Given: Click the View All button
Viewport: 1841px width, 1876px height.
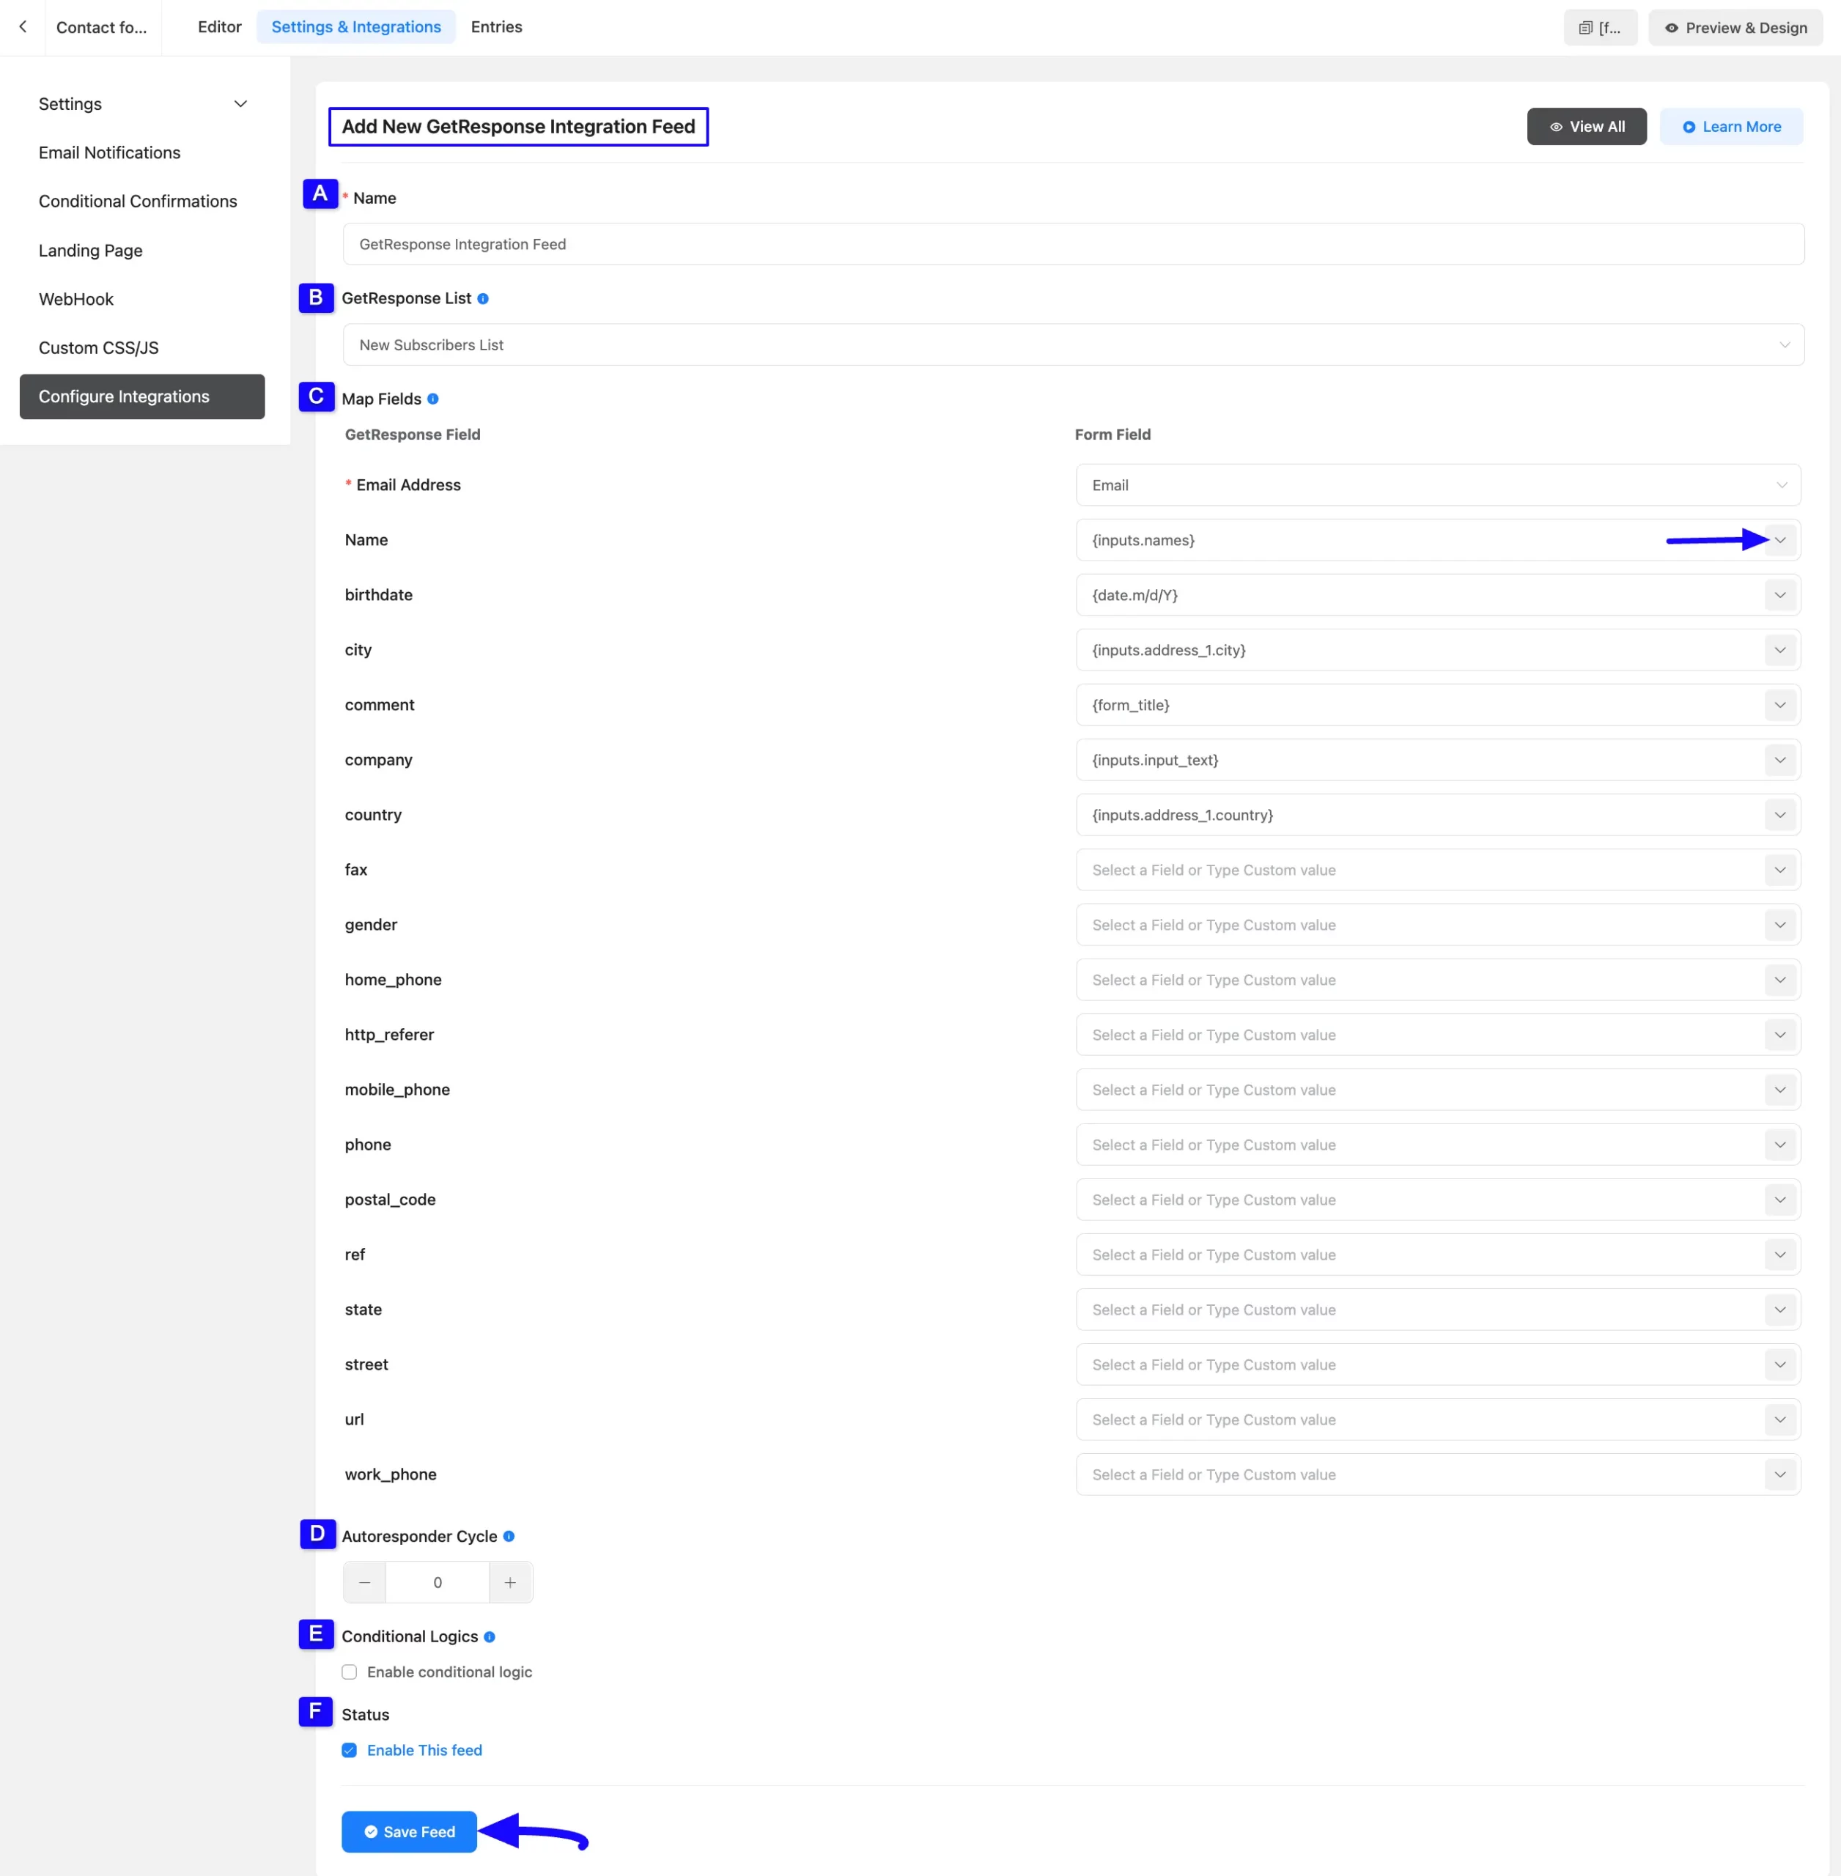Looking at the screenshot, I should click(1586, 127).
